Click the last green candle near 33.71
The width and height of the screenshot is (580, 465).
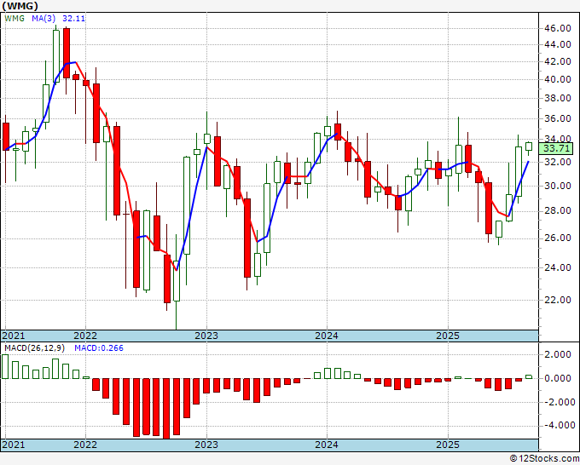pos(529,146)
